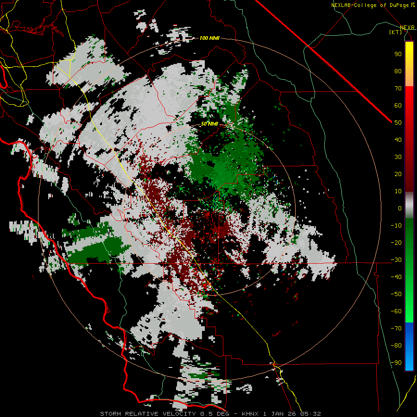Click the 60 value on the velocity scale
Viewport: 417px width, 417px height.
pos(398,105)
